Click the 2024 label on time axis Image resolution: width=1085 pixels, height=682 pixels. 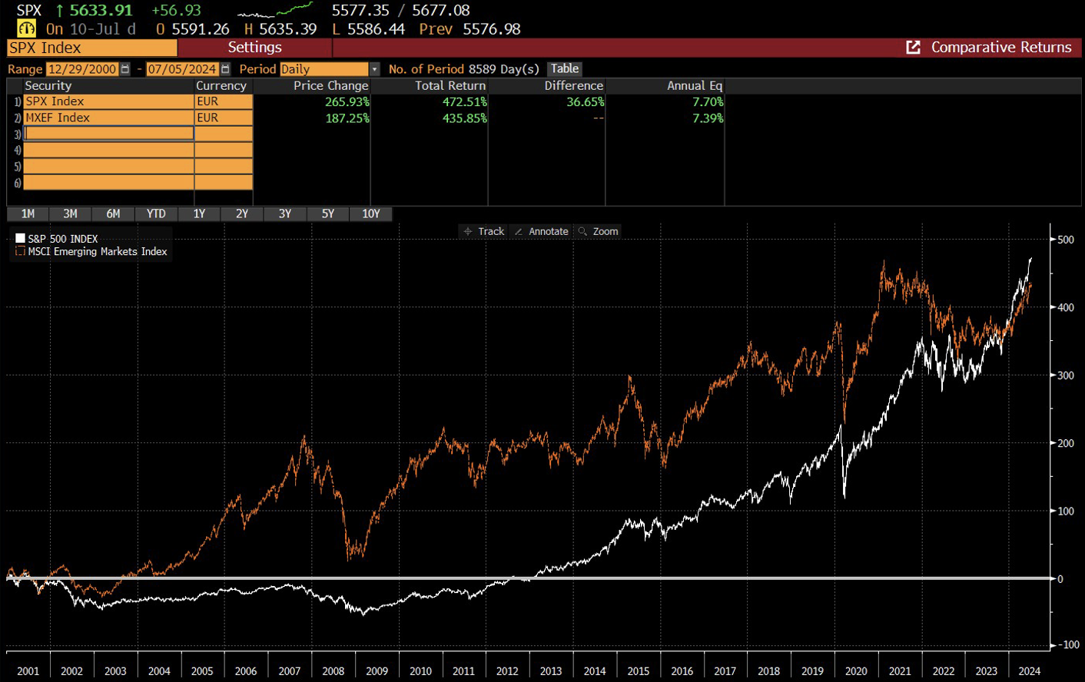click(x=1030, y=670)
